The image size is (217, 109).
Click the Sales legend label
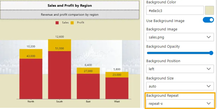pos(65,23)
